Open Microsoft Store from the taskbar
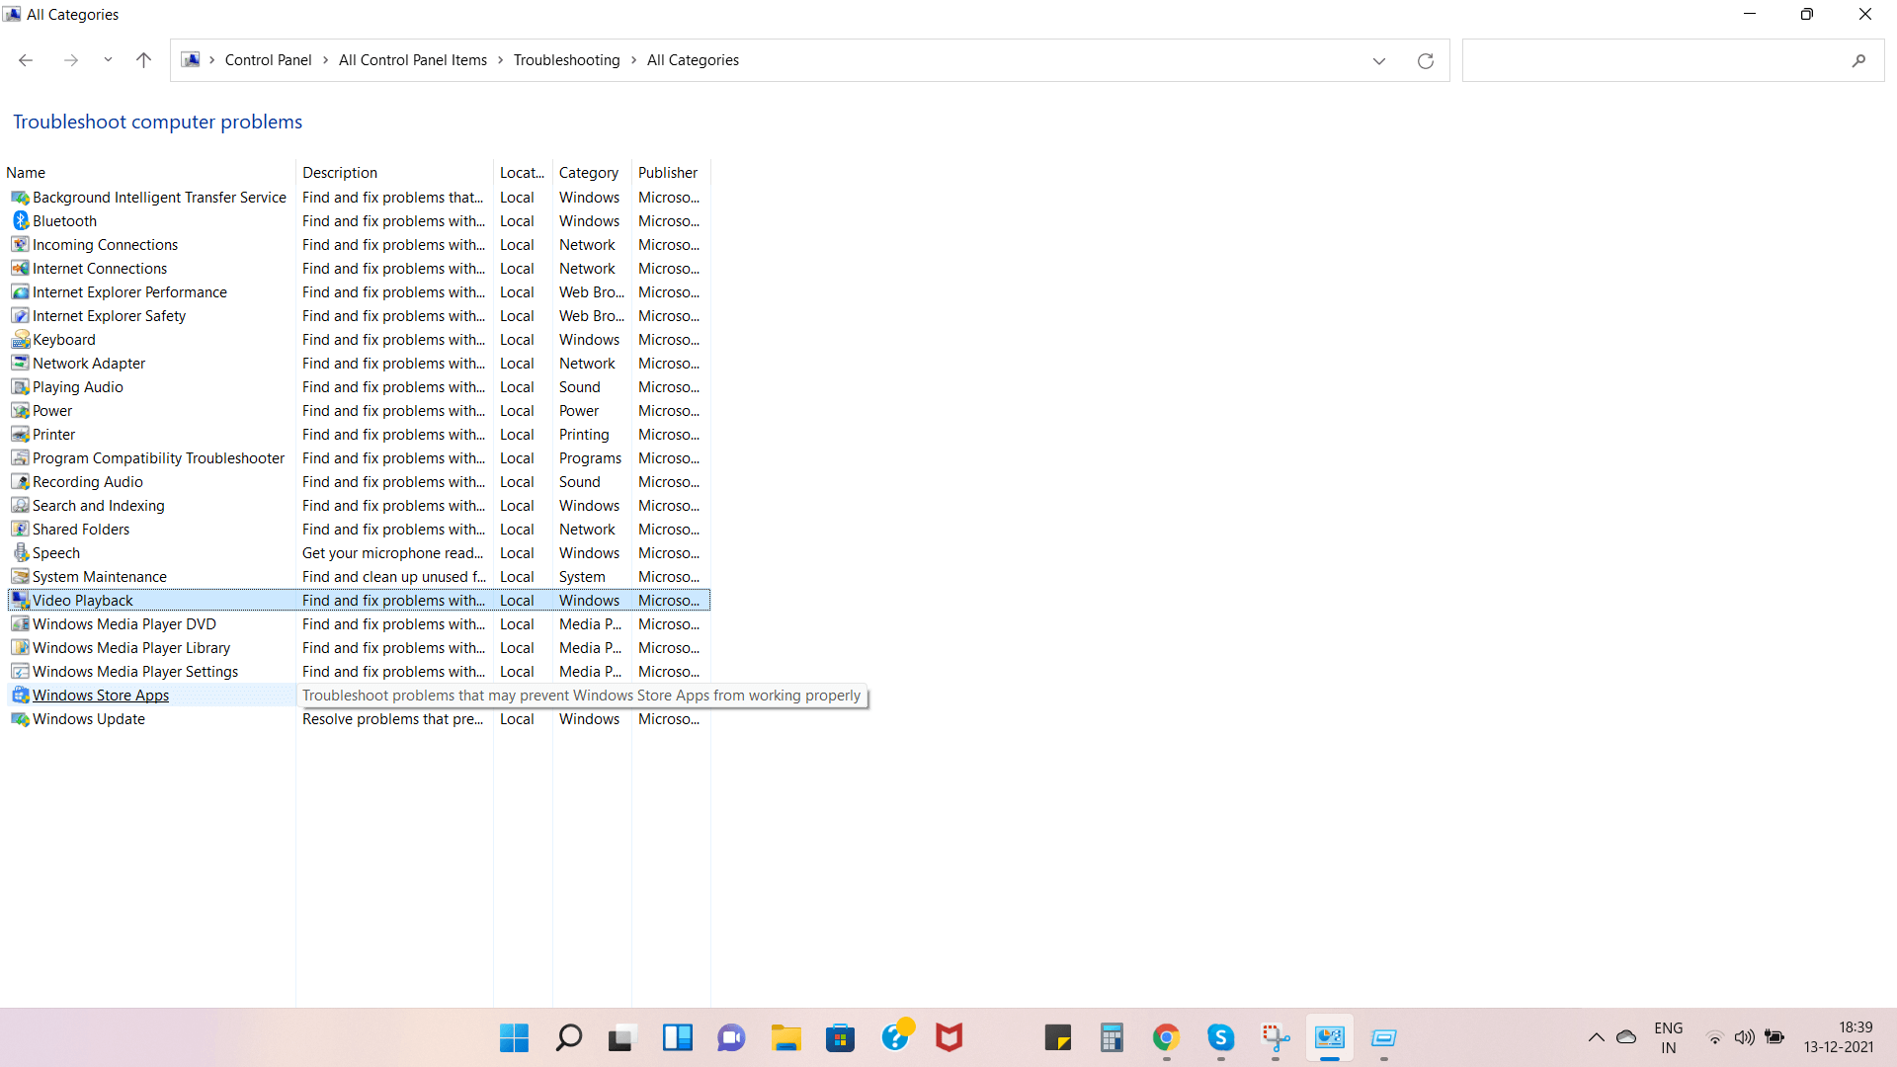The width and height of the screenshot is (1897, 1067). pos(840,1037)
